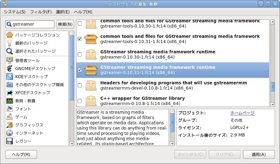
Task: Check the gstreamer-0.10.30-1.fc14 checkbox
Action: pos(80,54)
